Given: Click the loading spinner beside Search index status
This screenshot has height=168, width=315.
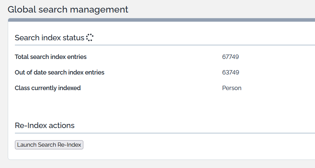Looking at the screenshot, I should click(x=89, y=38).
